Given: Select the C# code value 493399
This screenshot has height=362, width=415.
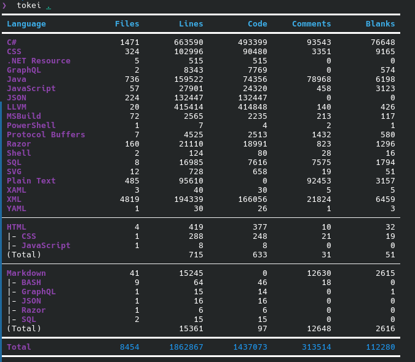Looking at the screenshot, I should point(253,42).
